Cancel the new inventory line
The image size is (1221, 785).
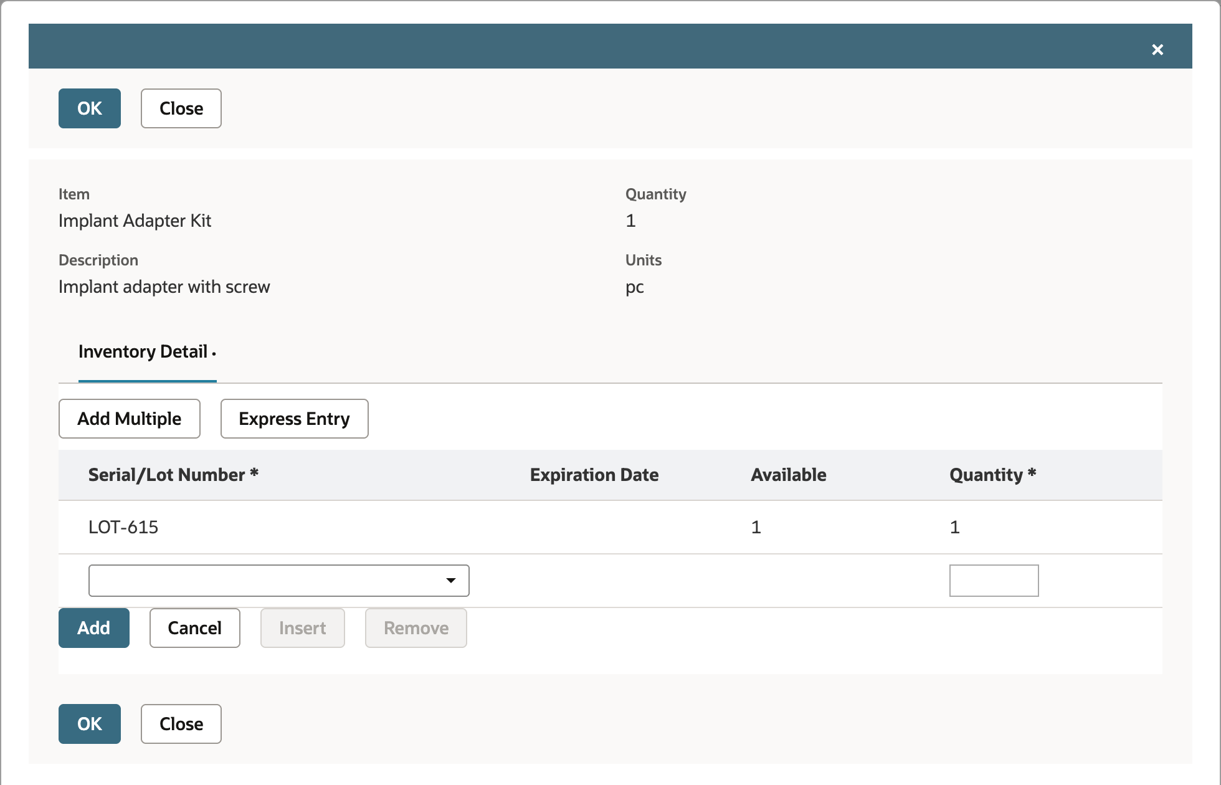coord(195,628)
